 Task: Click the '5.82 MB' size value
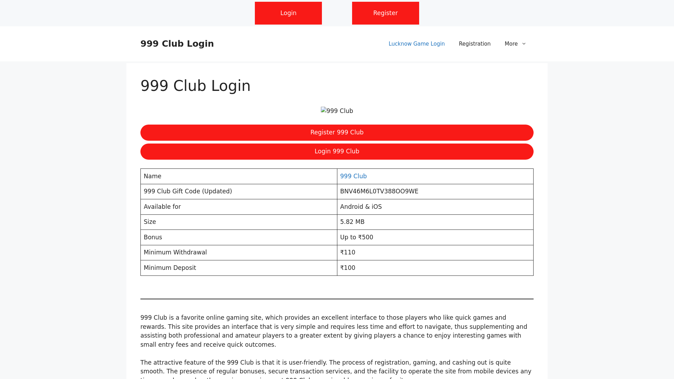coord(352,222)
